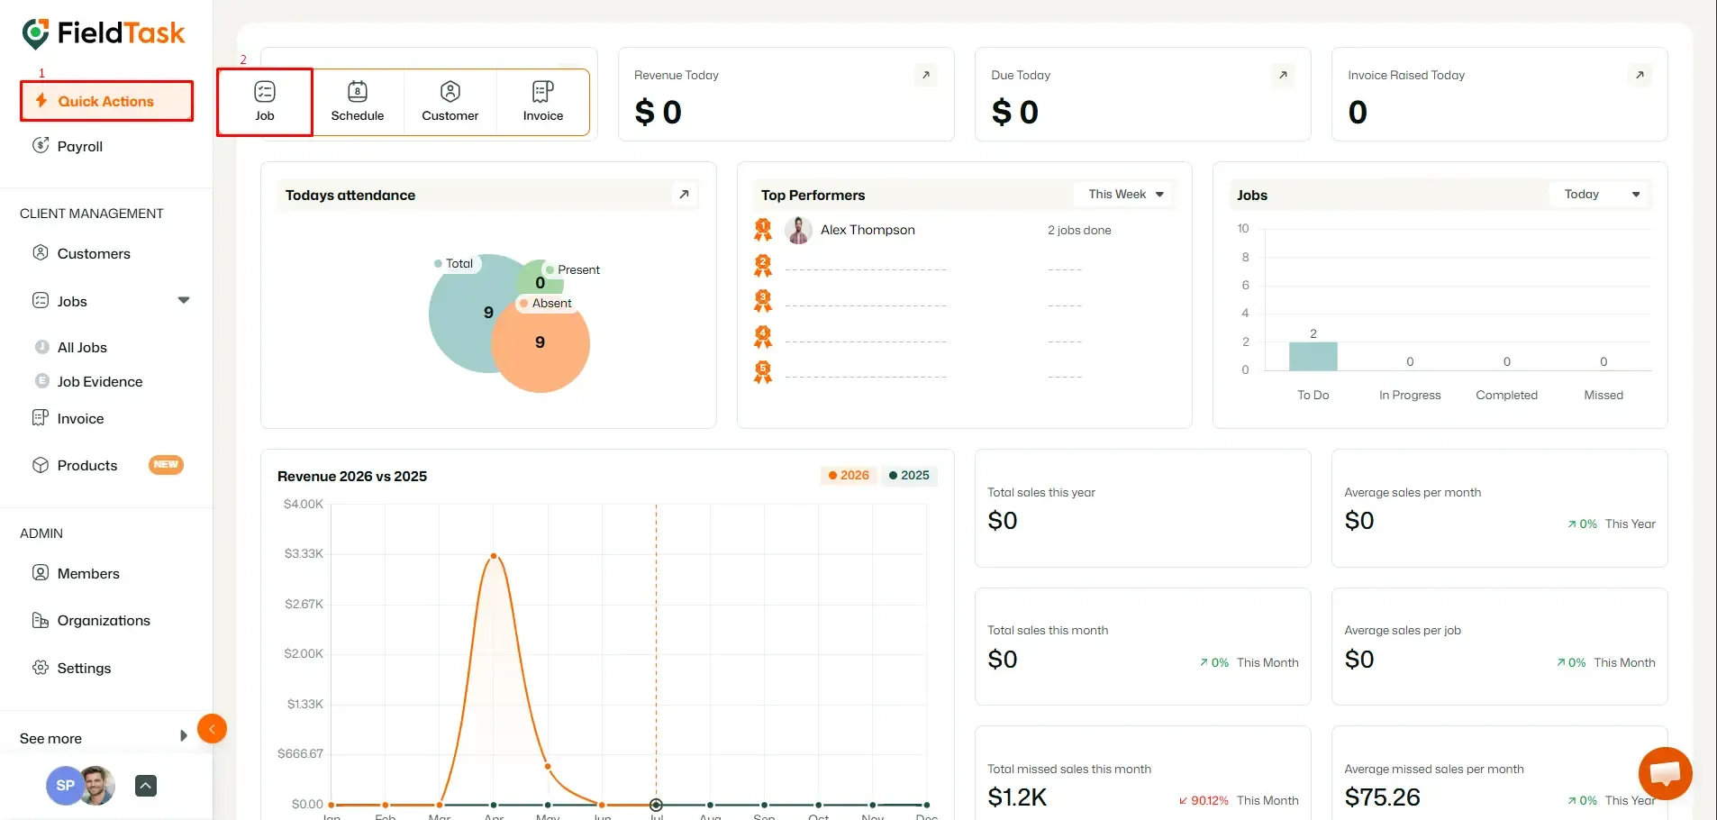Open Todays attendance details arrow
The height and width of the screenshot is (820, 1717).
click(x=684, y=194)
